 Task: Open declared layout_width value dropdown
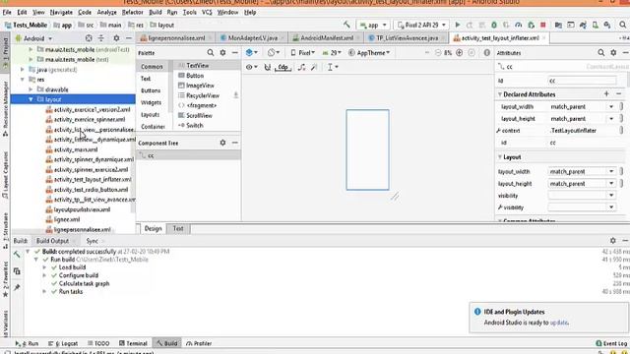pos(611,107)
